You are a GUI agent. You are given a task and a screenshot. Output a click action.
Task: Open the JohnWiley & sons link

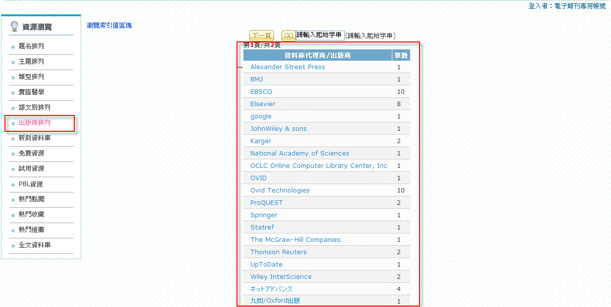pyautogui.click(x=279, y=128)
